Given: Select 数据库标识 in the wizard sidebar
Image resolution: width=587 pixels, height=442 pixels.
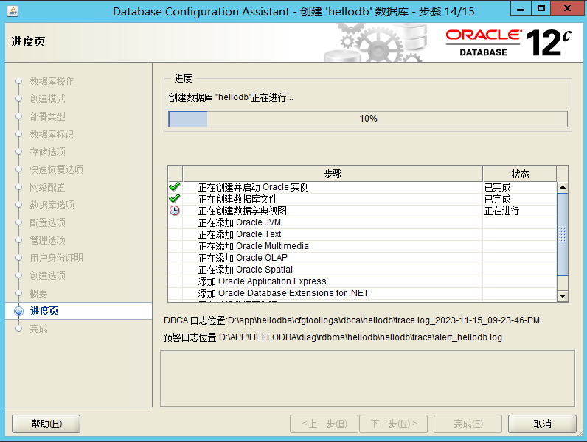Looking at the screenshot, I should (x=52, y=134).
